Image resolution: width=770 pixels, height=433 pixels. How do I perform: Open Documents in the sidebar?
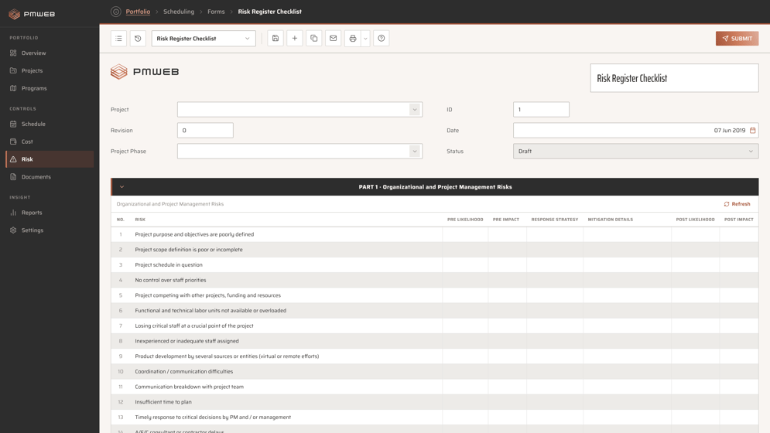point(36,177)
